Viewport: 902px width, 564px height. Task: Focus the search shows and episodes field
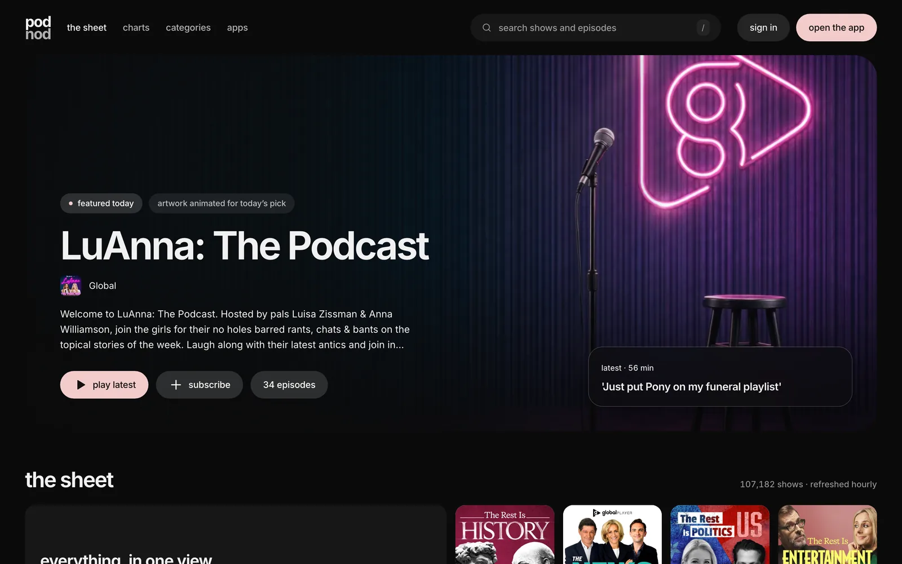595,28
